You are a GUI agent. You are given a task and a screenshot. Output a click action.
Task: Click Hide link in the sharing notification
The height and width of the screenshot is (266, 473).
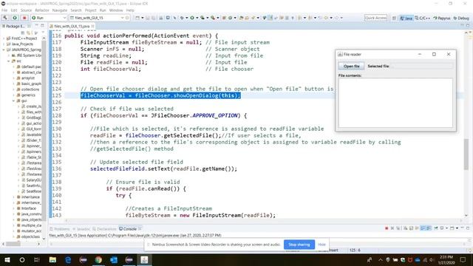tap(322, 245)
